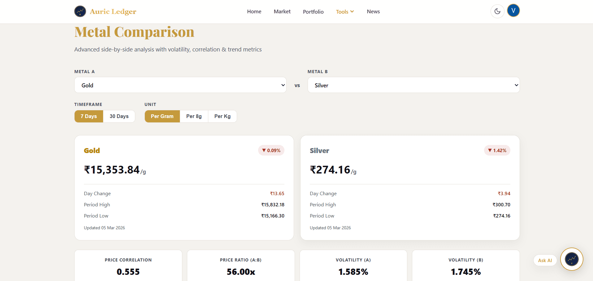Click the Ask AI button
The height and width of the screenshot is (281, 593).
[x=545, y=260]
